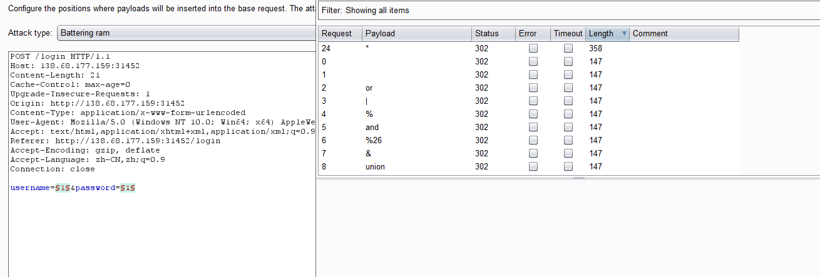Click the Accept-Encoding header line
This screenshot has height=277, width=820.
[85, 150]
